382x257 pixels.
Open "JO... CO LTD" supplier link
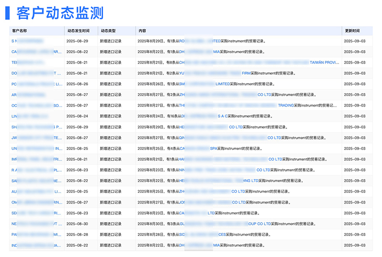point(212,202)
